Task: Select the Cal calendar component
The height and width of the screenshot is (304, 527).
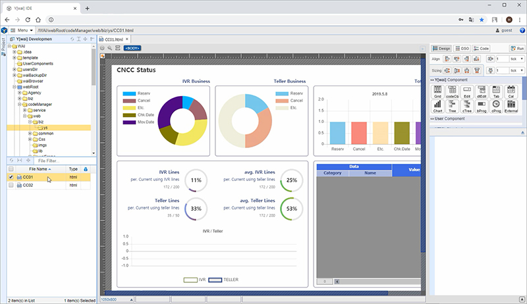Action: [511, 91]
